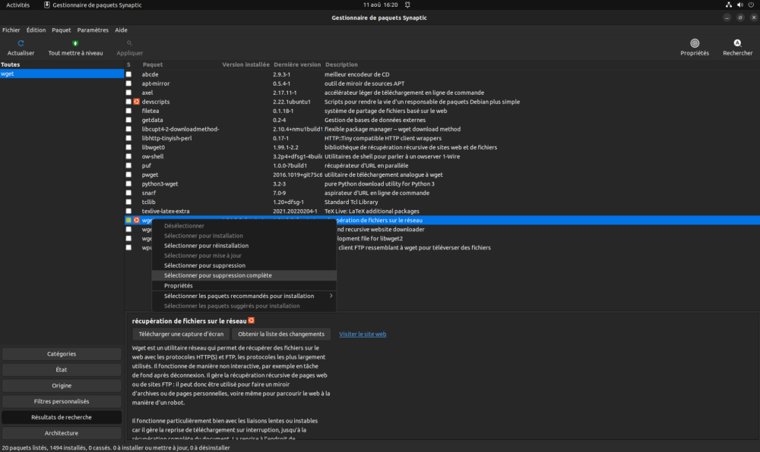Click the Ubuntu icon next to description title
Viewport: 760px width, 452px height.
251,321
